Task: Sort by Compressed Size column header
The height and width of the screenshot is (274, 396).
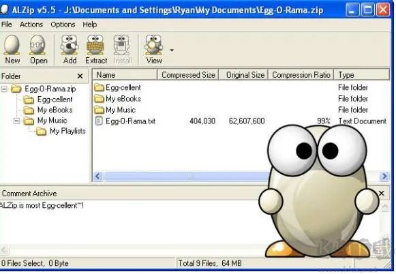Action: click(188, 75)
